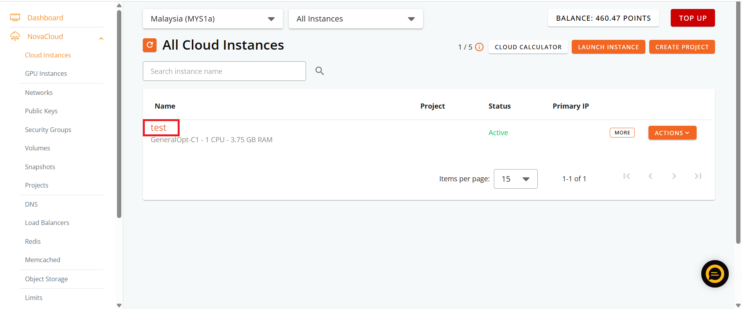Go to the next page
742x309 pixels.
pos(674,176)
